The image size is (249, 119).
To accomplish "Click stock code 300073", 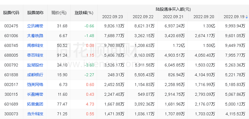I will (11, 114).
